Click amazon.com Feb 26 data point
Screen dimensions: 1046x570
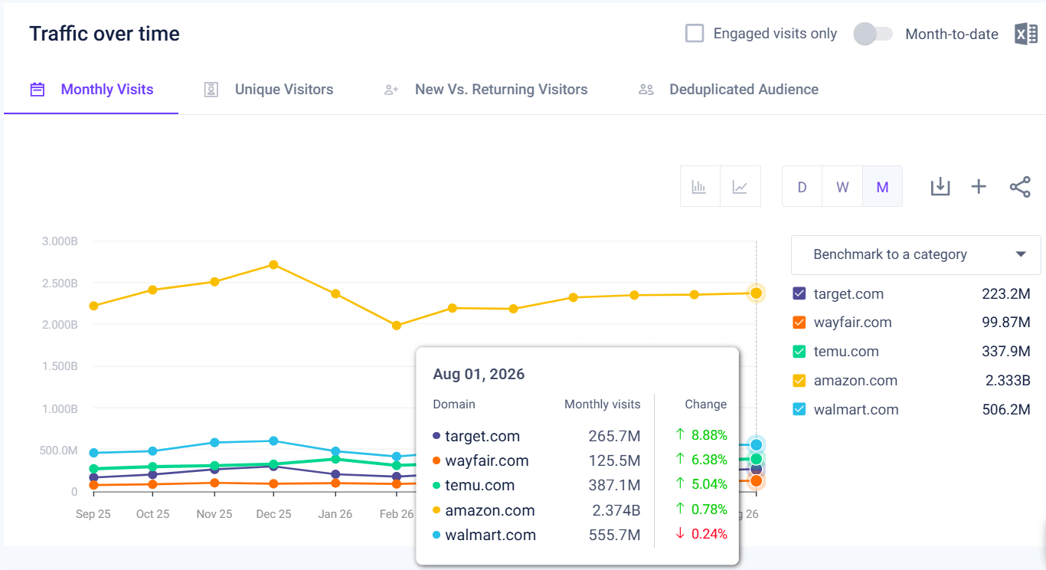click(x=397, y=326)
